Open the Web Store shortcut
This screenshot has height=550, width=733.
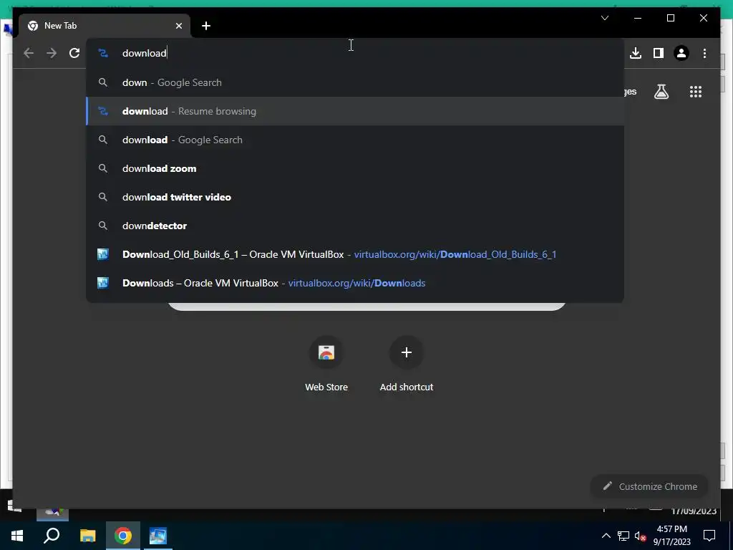tap(326, 364)
